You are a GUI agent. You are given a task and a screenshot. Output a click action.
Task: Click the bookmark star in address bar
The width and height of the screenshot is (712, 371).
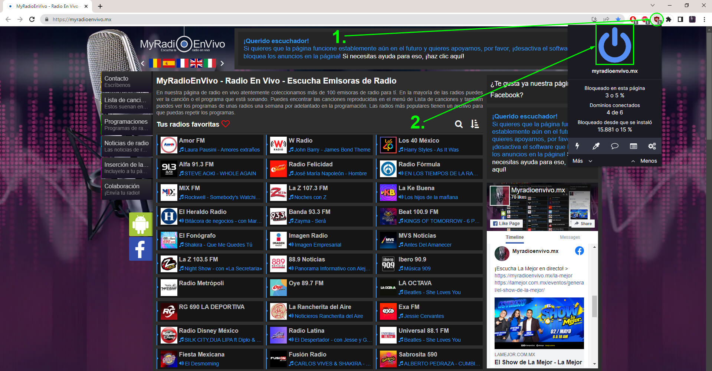click(618, 19)
